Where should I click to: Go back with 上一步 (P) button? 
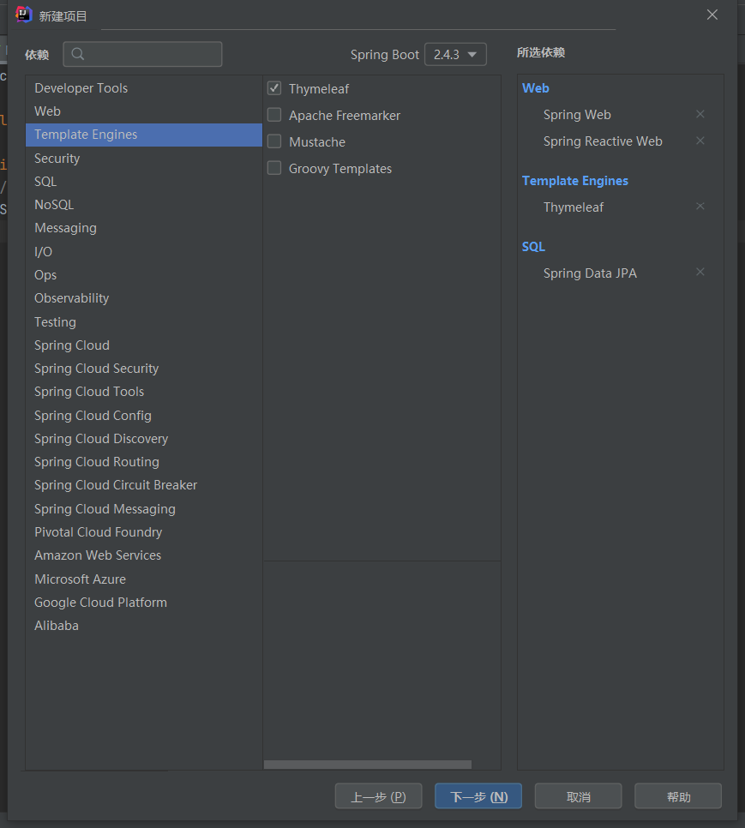(x=378, y=796)
